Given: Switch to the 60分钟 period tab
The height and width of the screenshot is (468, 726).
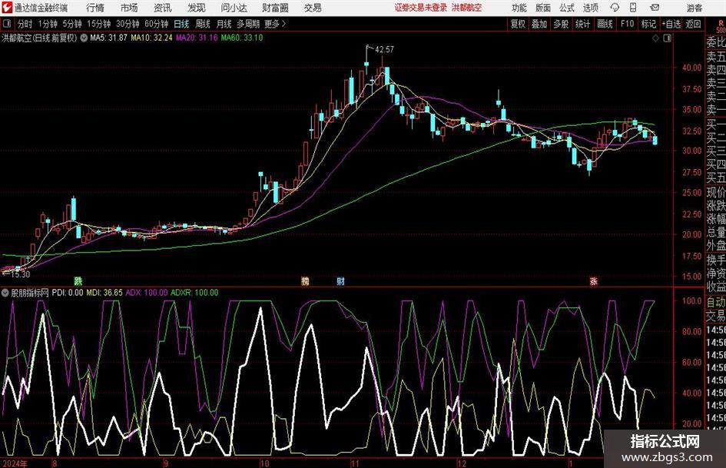Looking at the screenshot, I should point(157,24).
